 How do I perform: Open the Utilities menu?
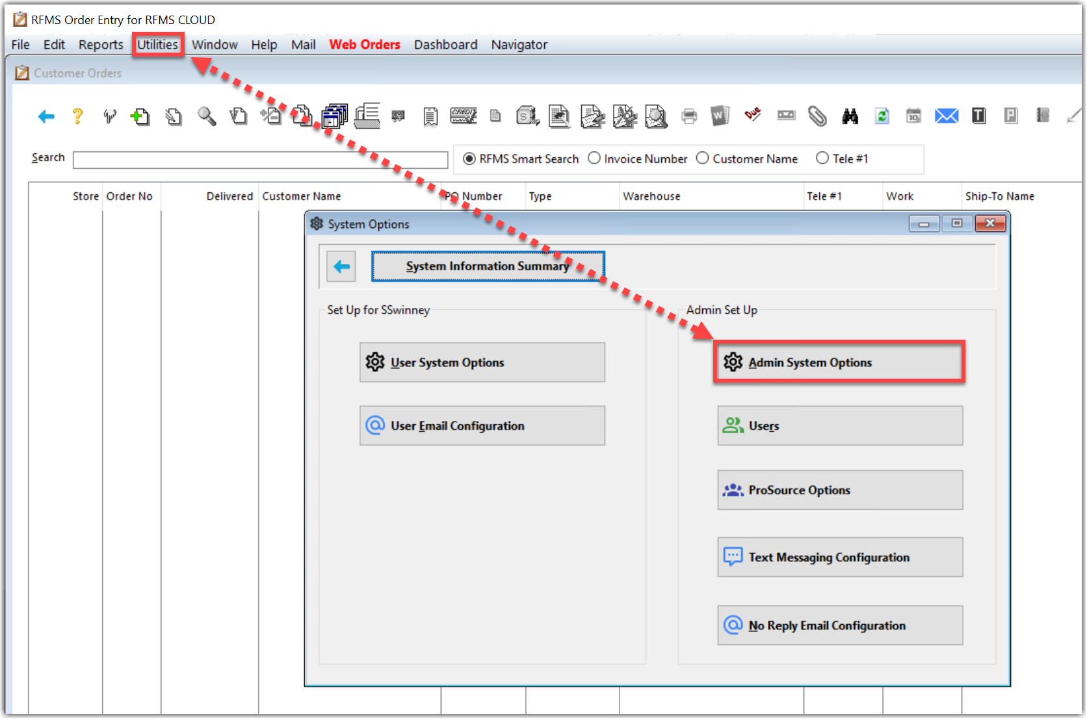coord(157,44)
